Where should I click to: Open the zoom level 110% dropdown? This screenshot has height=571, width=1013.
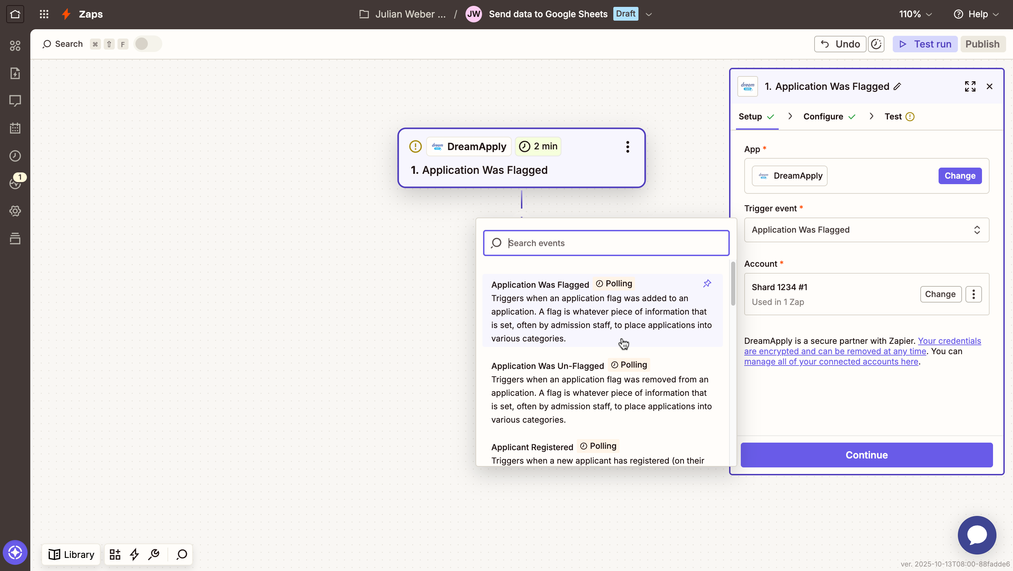pyautogui.click(x=915, y=14)
